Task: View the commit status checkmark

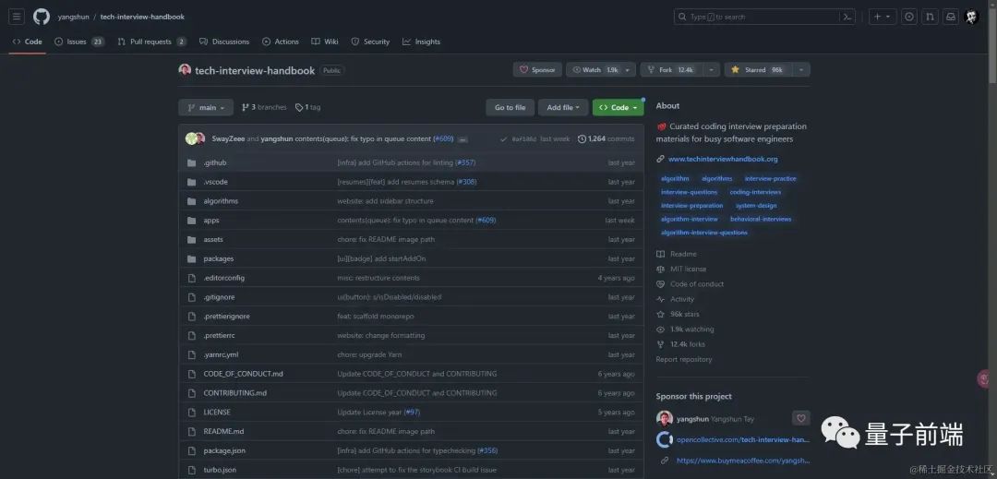Action: click(504, 139)
